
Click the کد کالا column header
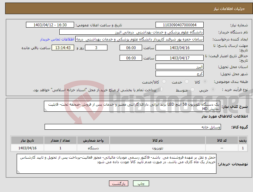pos(222,140)
